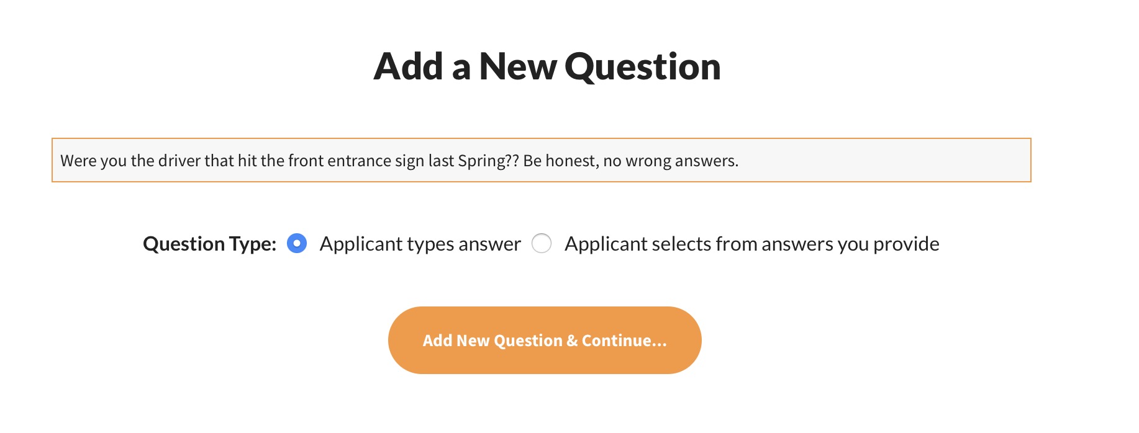The height and width of the screenshot is (433, 1139).
Task: Click the 'Add a New Question' heading
Action: [547, 66]
